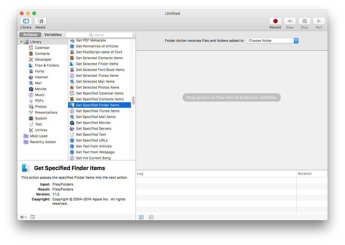Select Get Specified Contacts Items action
Image resolution: width=345 pixels, height=245 pixels.
100,99
